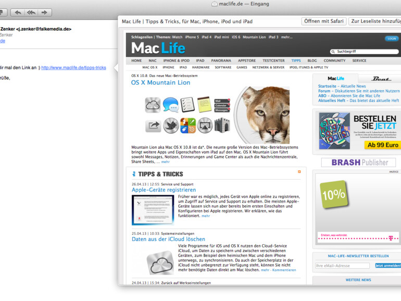Click Jetzt anmelden newsletter button
This screenshot has width=401, height=301.
[387, 266]
